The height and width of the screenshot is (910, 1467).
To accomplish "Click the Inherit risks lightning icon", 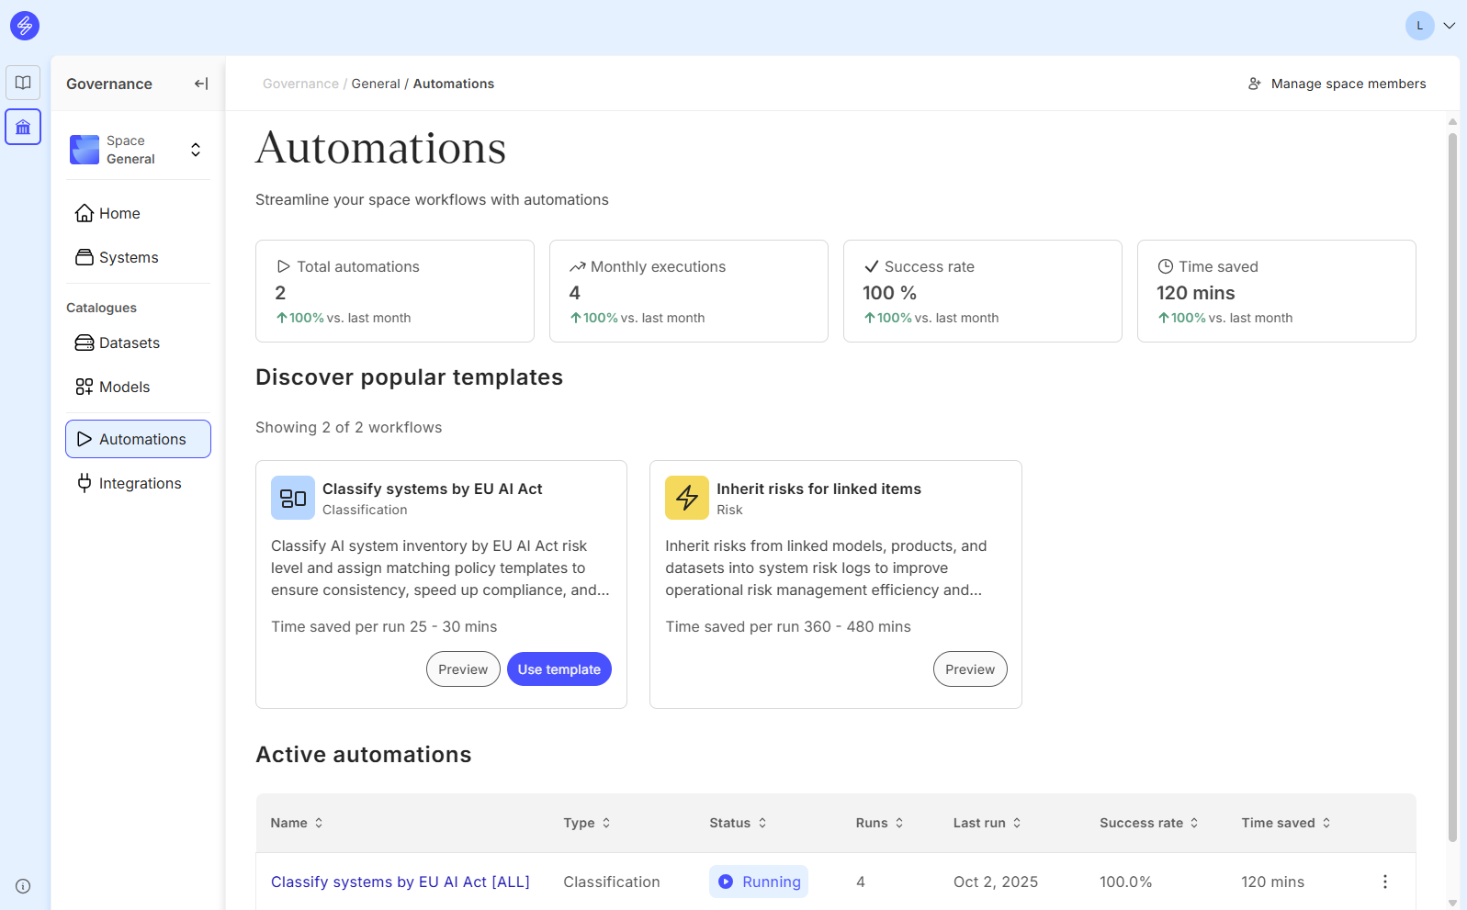I will [x=687, y=498].
